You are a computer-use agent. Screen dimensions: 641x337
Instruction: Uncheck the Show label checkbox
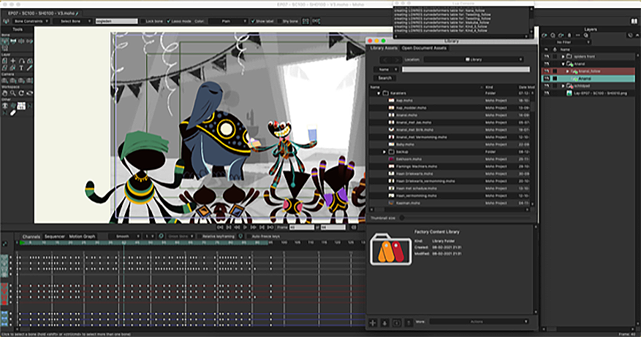coord(253,21)
